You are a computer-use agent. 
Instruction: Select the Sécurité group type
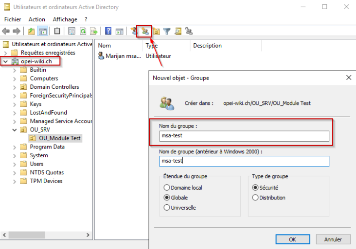(x=265, y=188)
